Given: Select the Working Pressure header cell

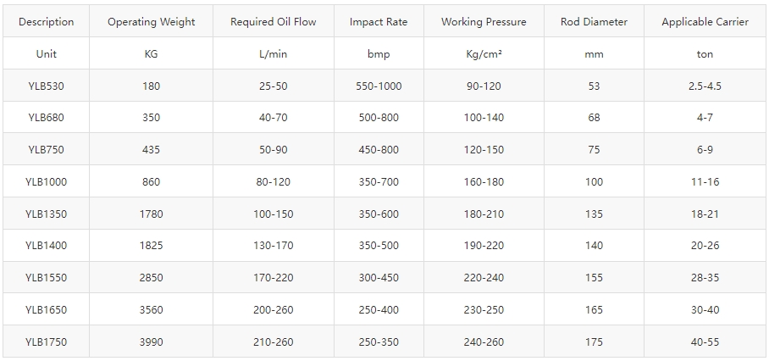Looking at the screenshot, I should click(x=484, y=21).
